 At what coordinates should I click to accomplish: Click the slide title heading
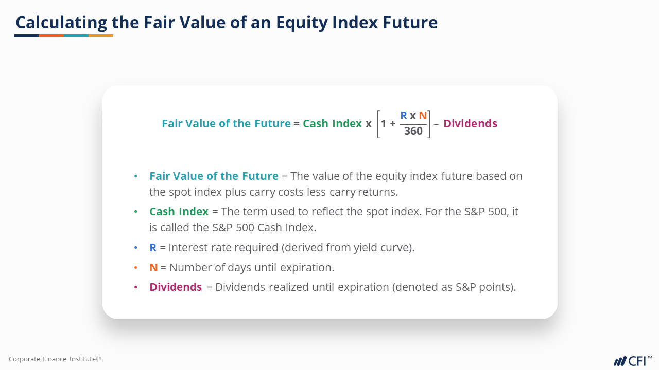[x=227, y=23]
